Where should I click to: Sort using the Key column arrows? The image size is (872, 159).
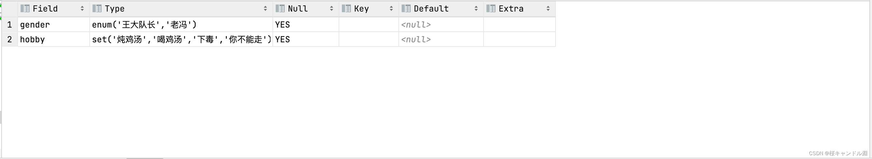point(391,9)
